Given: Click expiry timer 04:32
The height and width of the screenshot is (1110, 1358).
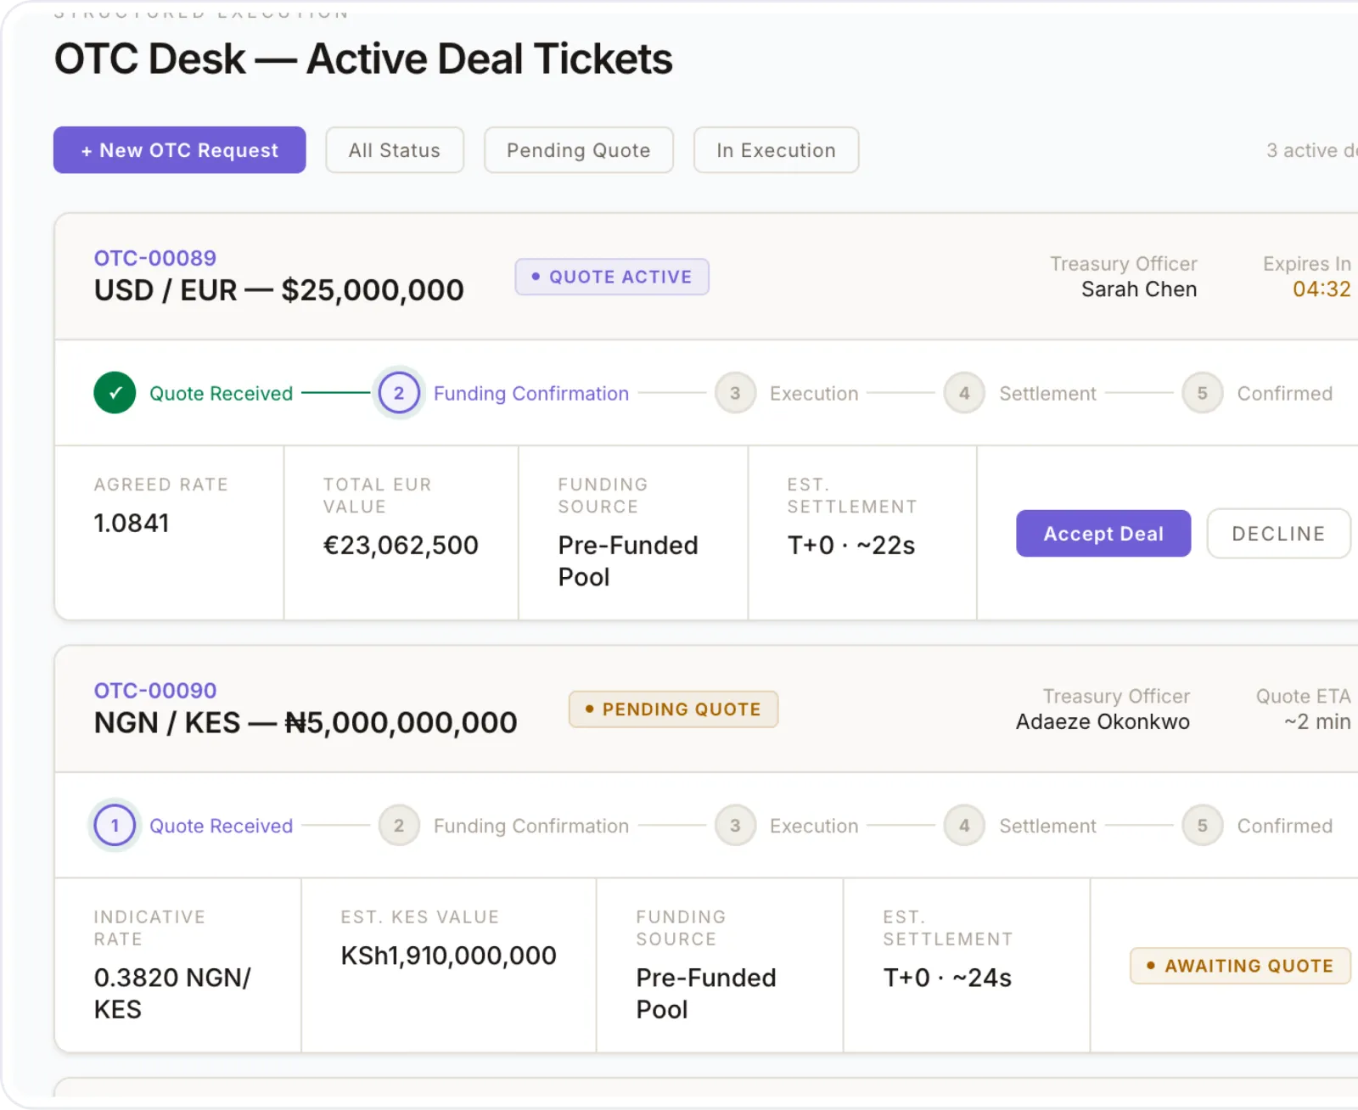Looking at the screenshot, I should (1322, 289).
